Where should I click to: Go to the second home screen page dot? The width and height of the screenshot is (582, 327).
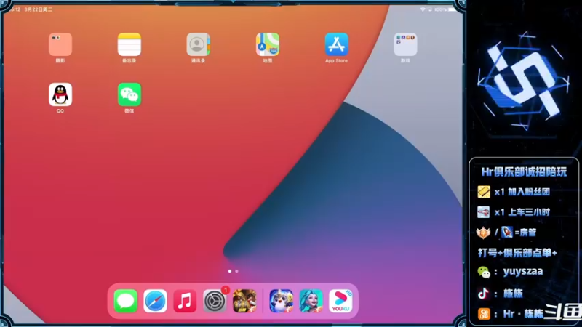pyautogui.click(x=237, y=271)
